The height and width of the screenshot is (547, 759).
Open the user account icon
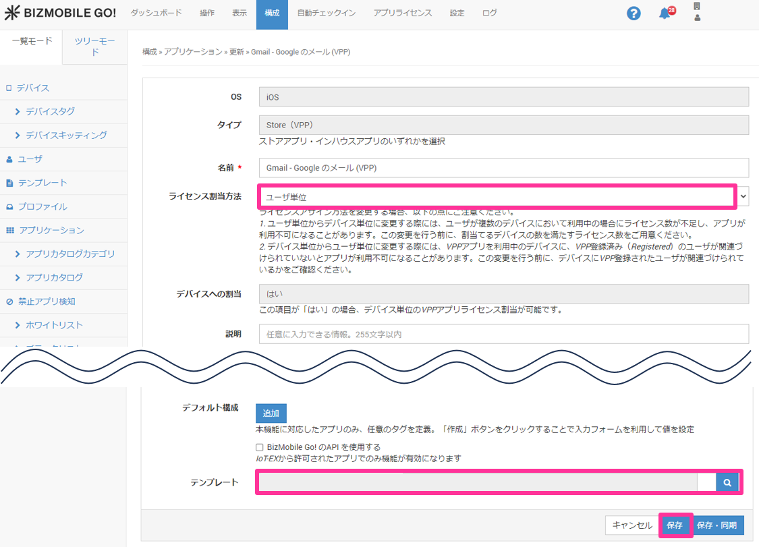pyautogui.click(x=697, y=12)
